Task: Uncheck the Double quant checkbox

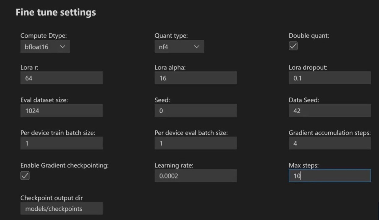Action: pyautogui.click(x=293, y=46)
